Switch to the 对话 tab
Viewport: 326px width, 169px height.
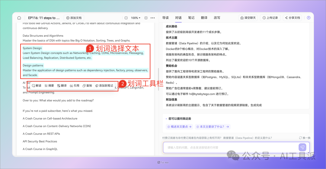click(178, 18)
